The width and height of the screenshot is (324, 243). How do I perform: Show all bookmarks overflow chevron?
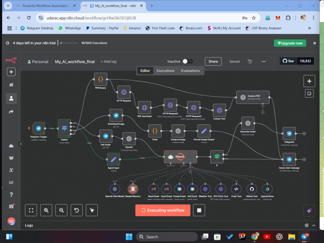pyautogui.click(x=309, y=28)
